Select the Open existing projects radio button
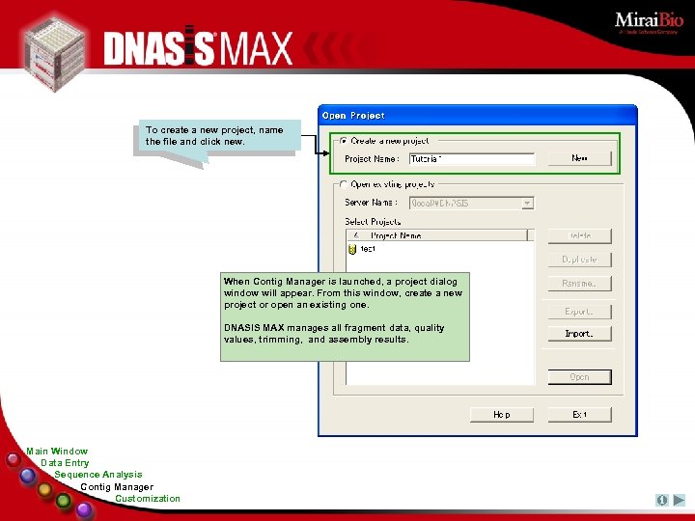 click(x=344, y=184)
